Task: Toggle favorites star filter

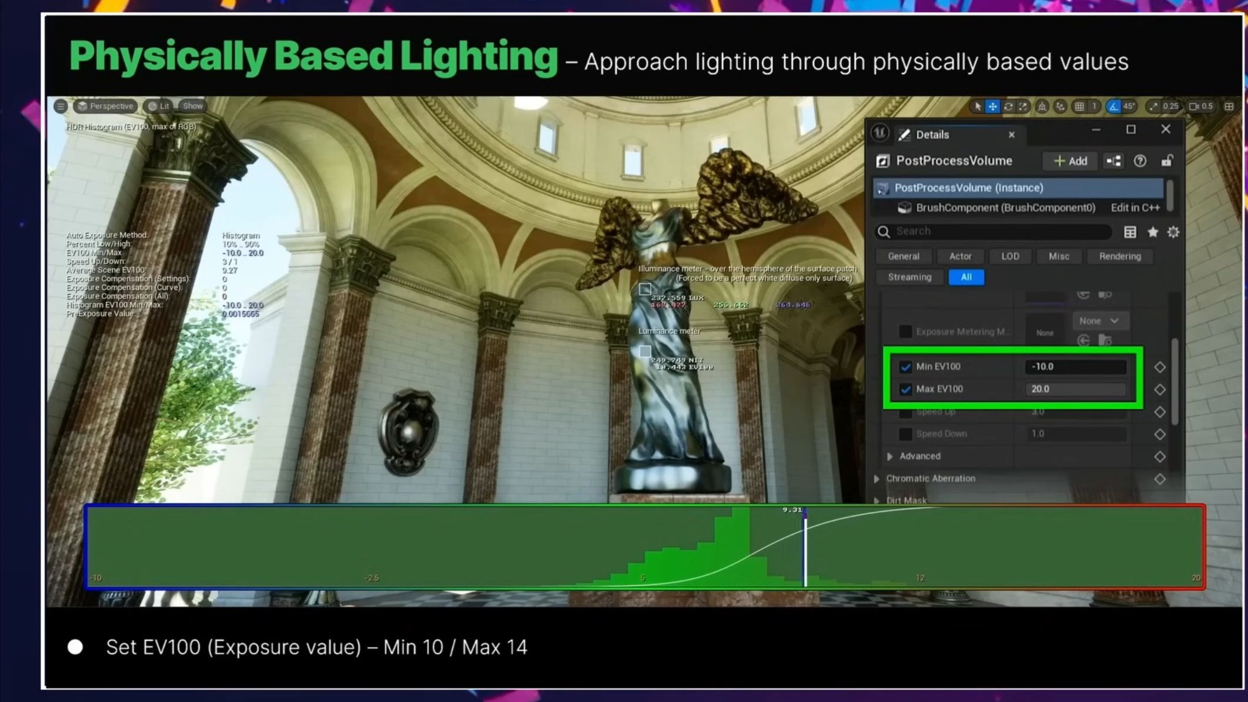Action: [1153, 232]
